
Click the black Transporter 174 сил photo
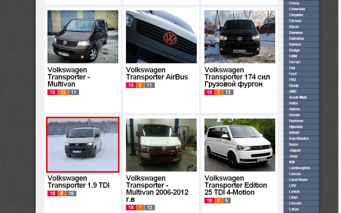pyautogui.click(x=240, y=37)
